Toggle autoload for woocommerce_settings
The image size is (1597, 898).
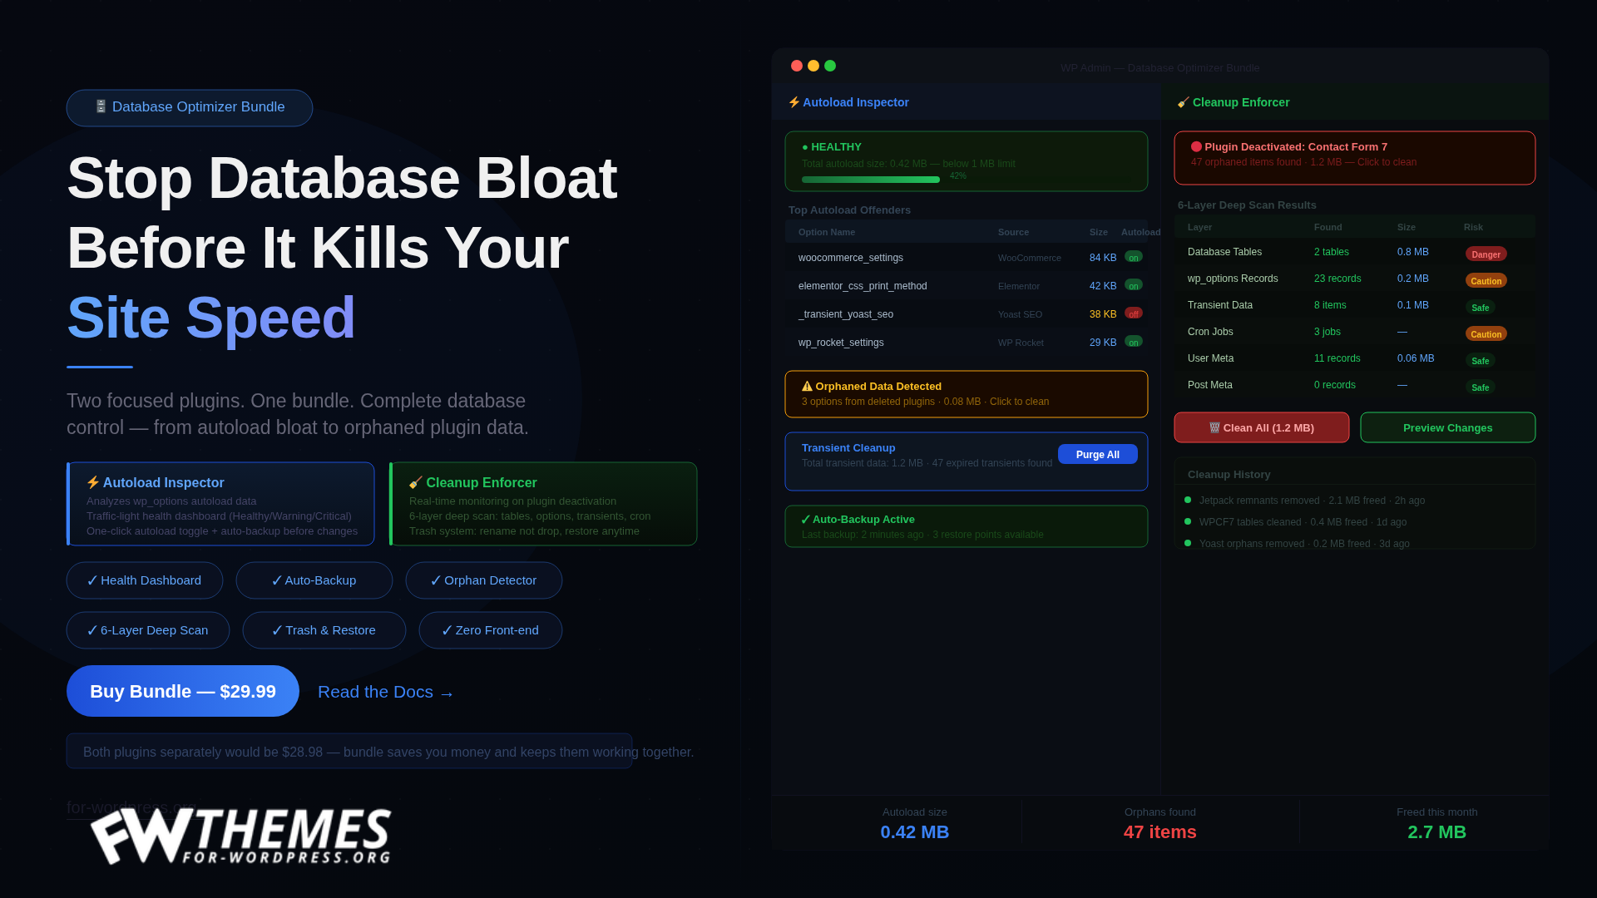tap(1133, 257)
